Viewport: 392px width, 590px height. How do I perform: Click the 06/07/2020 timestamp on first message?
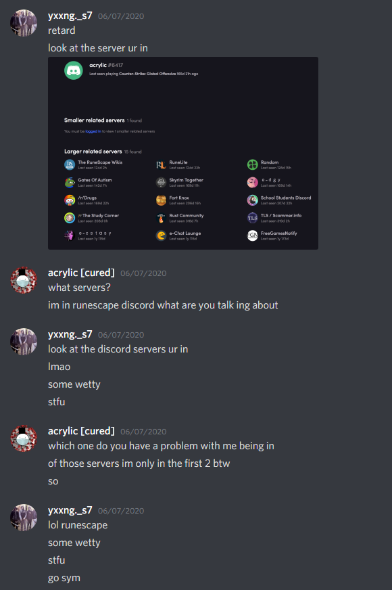(x=121, y=16)
